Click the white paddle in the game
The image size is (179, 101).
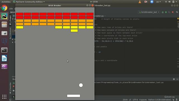tap(74, 96)
